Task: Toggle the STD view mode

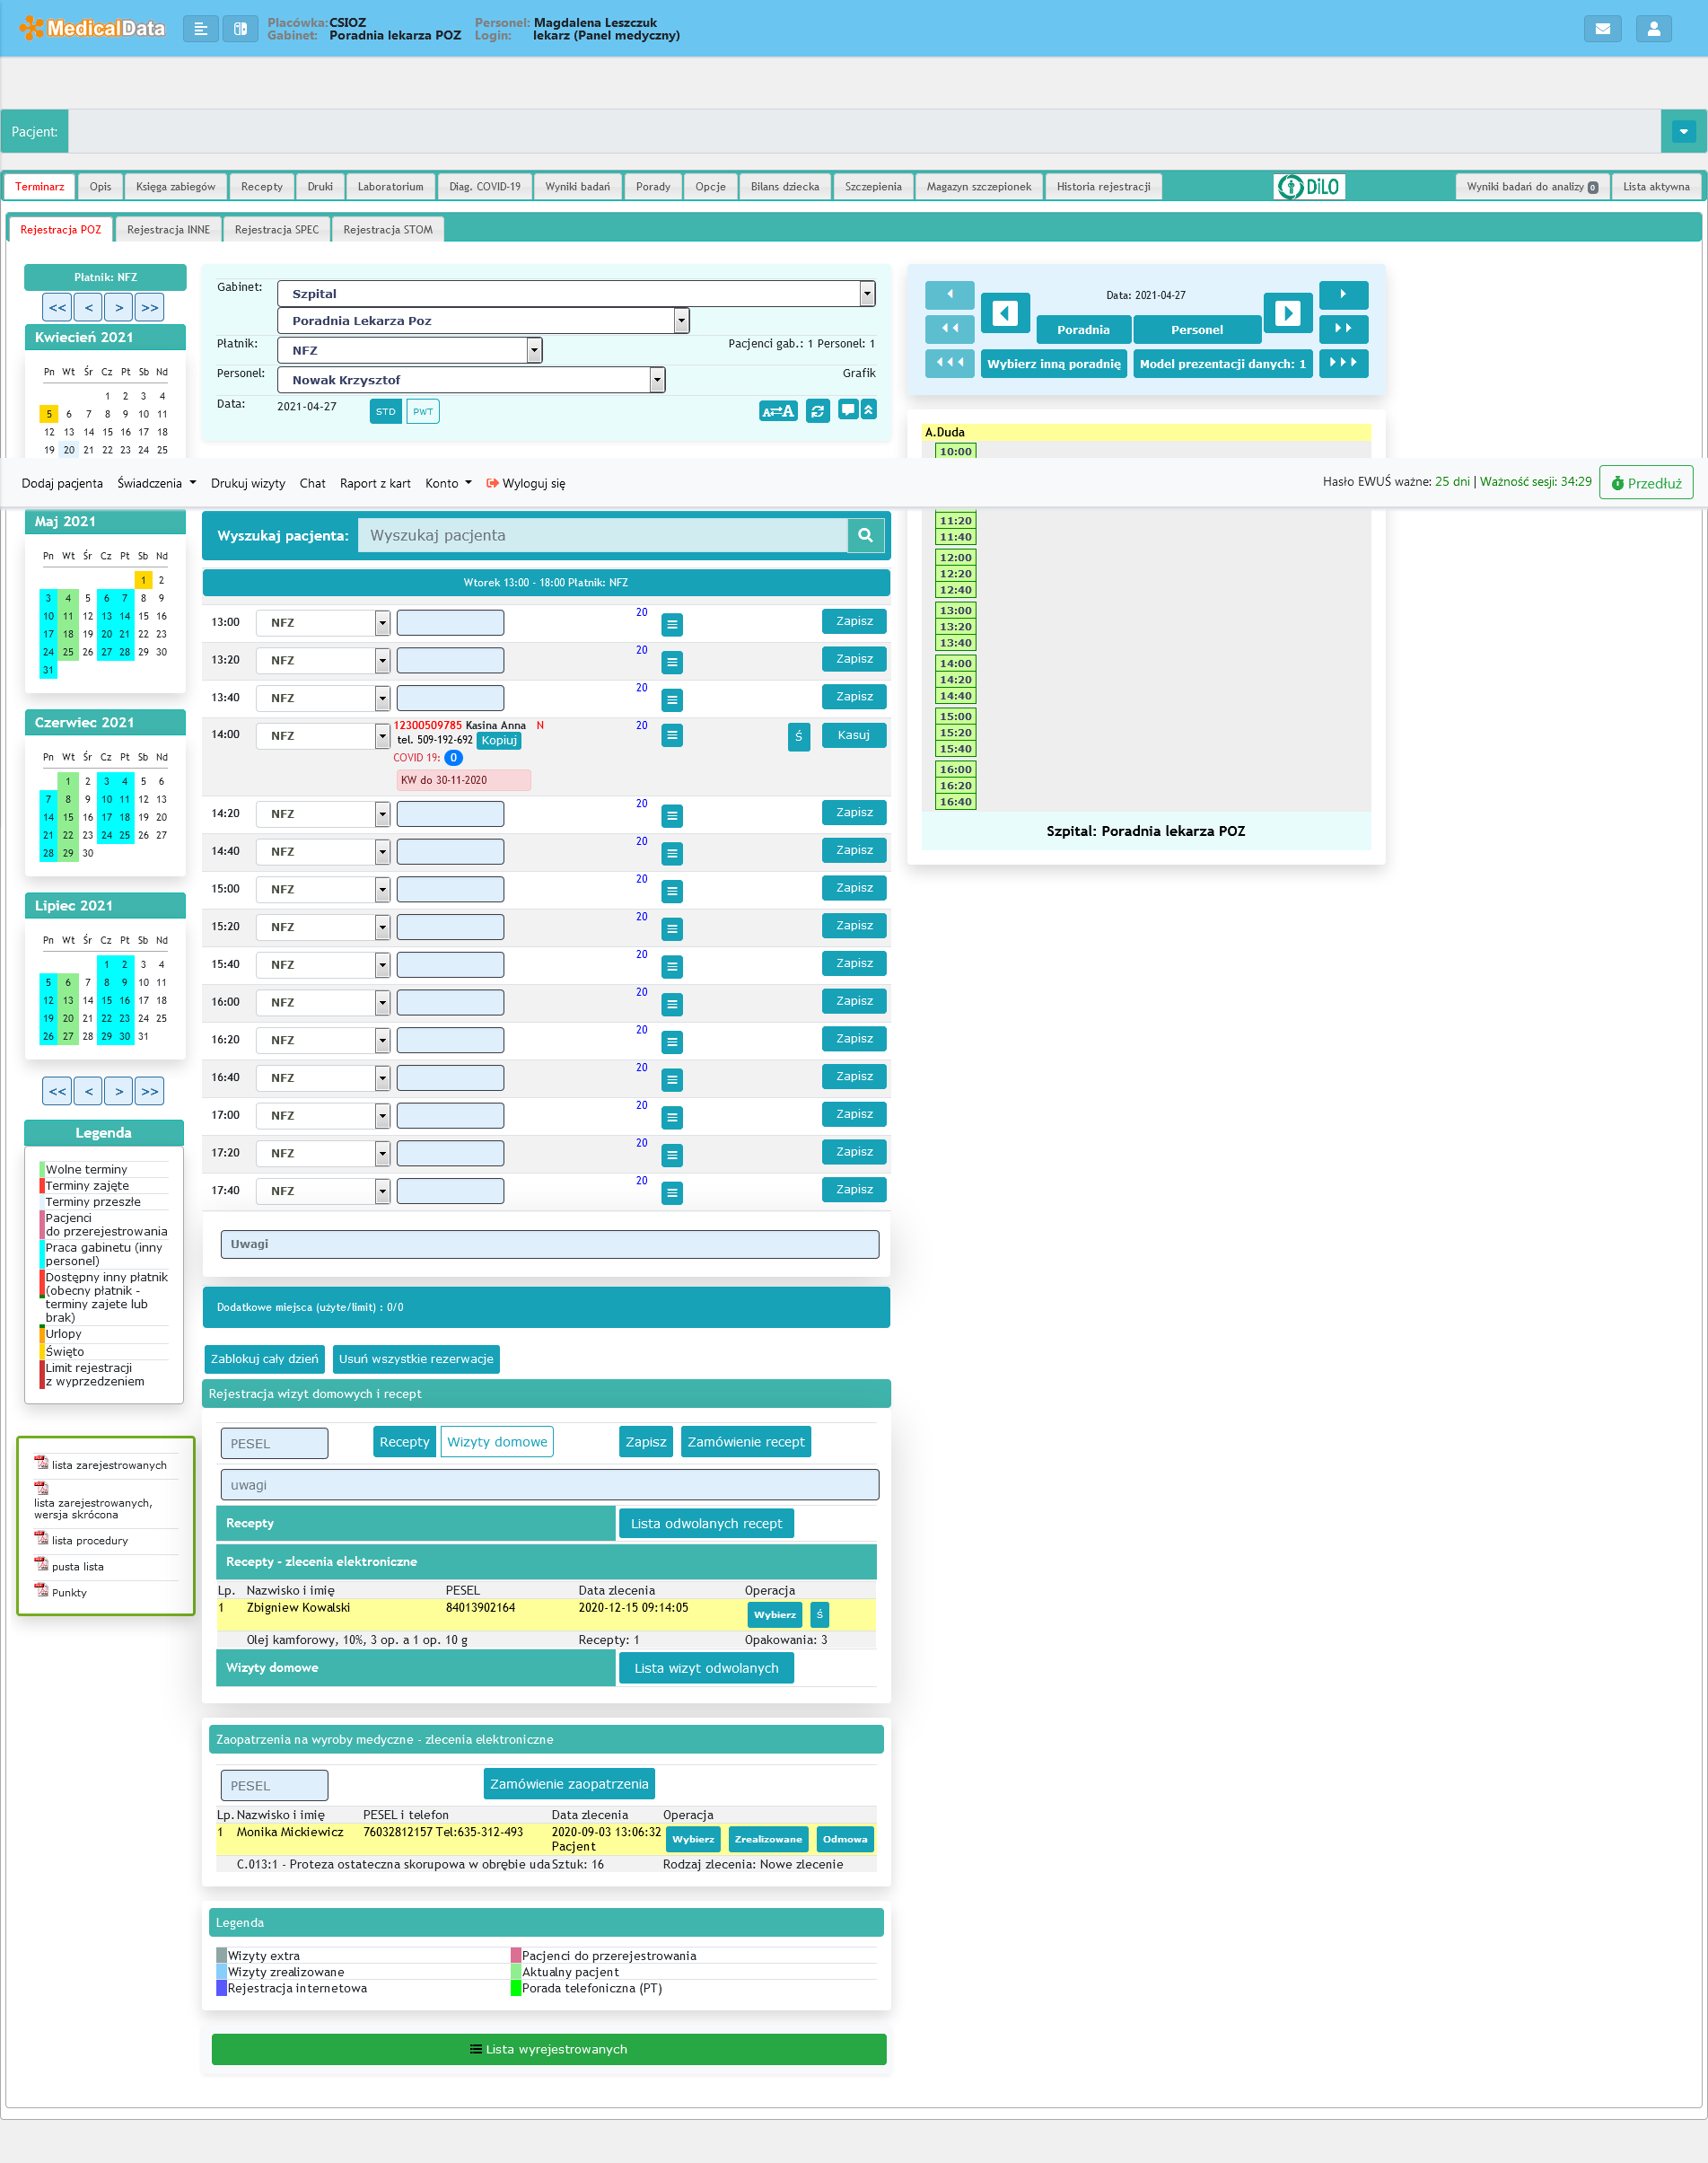Action: (x=385, y=411)
